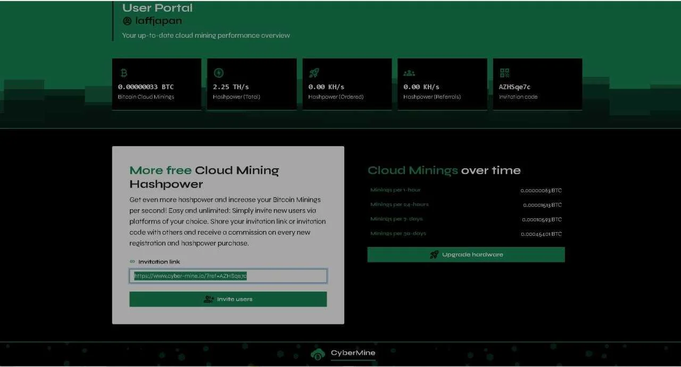Click More free Cloud Mining Hashpower heading
Screen dimensions: 681x367
[x=204, y=177]
